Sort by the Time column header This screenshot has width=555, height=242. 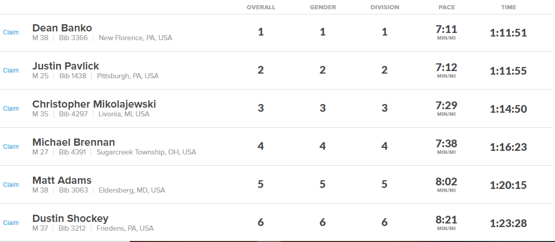pos(509,7)
